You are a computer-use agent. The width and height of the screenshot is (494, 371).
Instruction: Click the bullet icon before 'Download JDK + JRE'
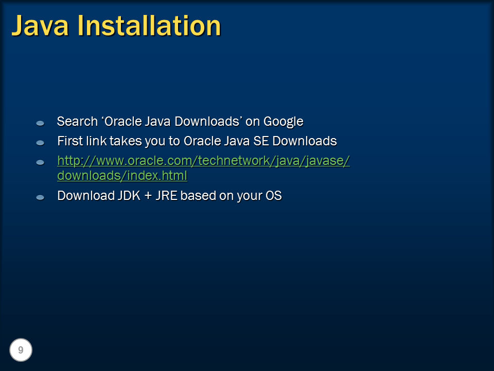pos(40,196)
